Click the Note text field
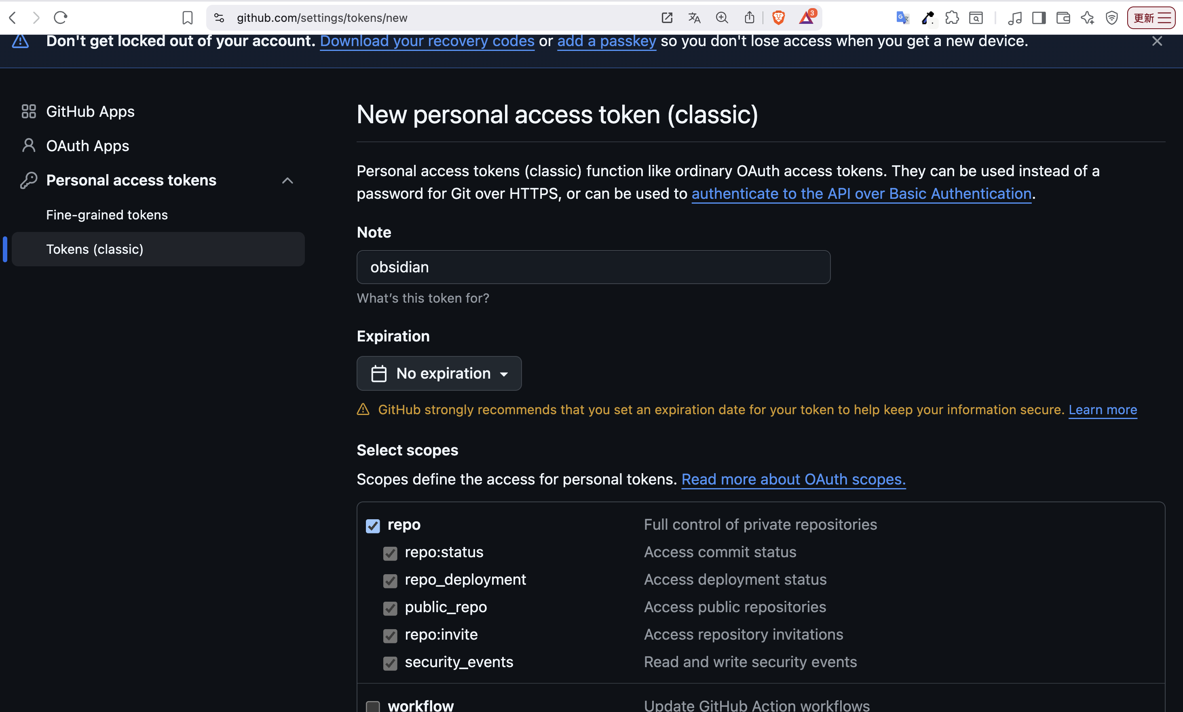This screenshot has width=1183, height=712. [593, 267]
